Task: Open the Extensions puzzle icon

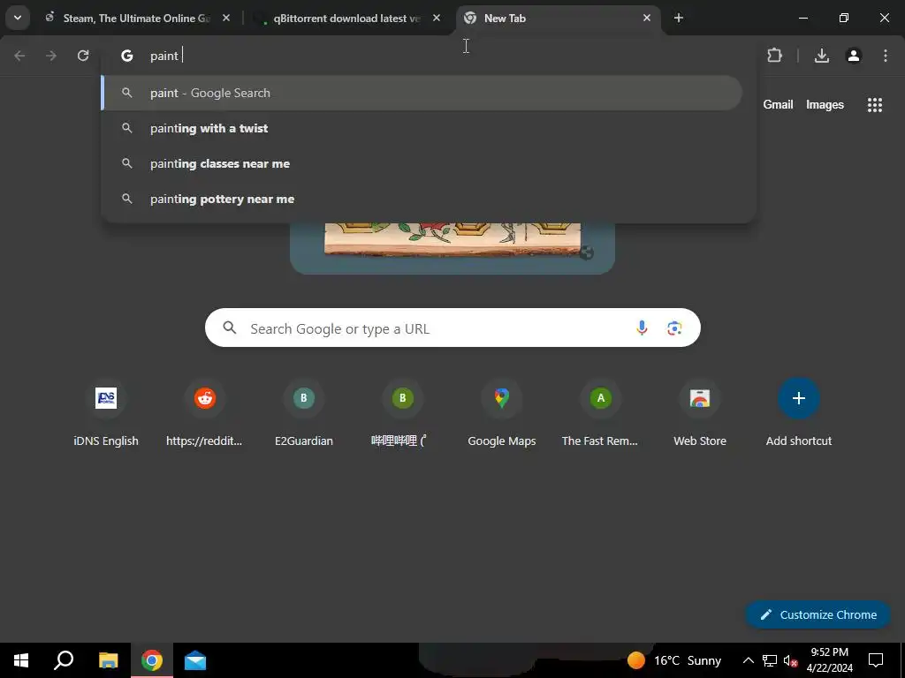Action: [x=774, y=56]
